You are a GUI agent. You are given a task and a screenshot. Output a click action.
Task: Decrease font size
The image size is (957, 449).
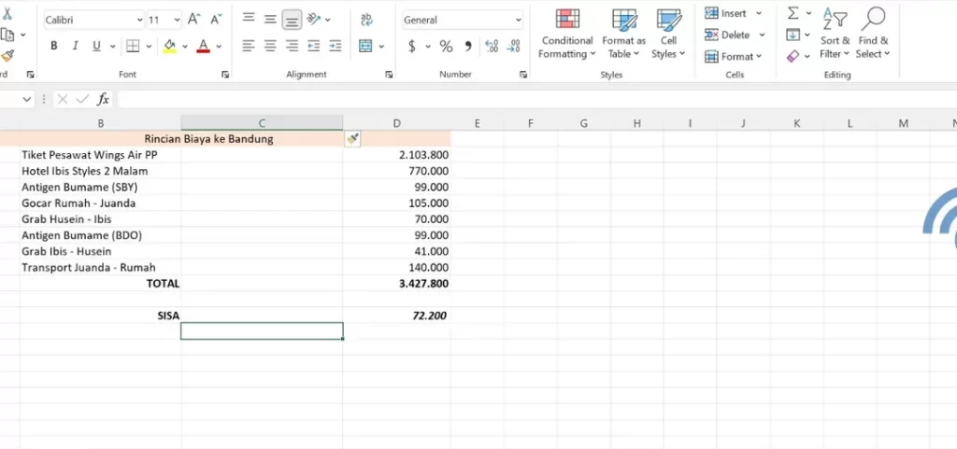216,20
